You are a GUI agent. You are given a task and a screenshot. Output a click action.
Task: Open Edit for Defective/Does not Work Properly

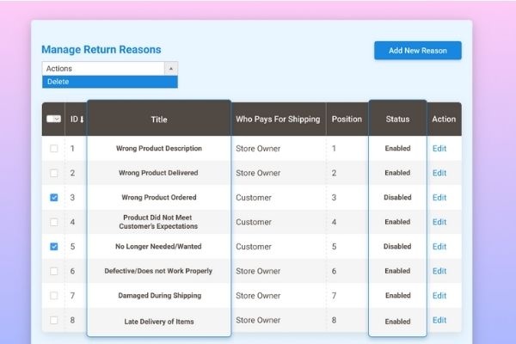coord(439,271)
